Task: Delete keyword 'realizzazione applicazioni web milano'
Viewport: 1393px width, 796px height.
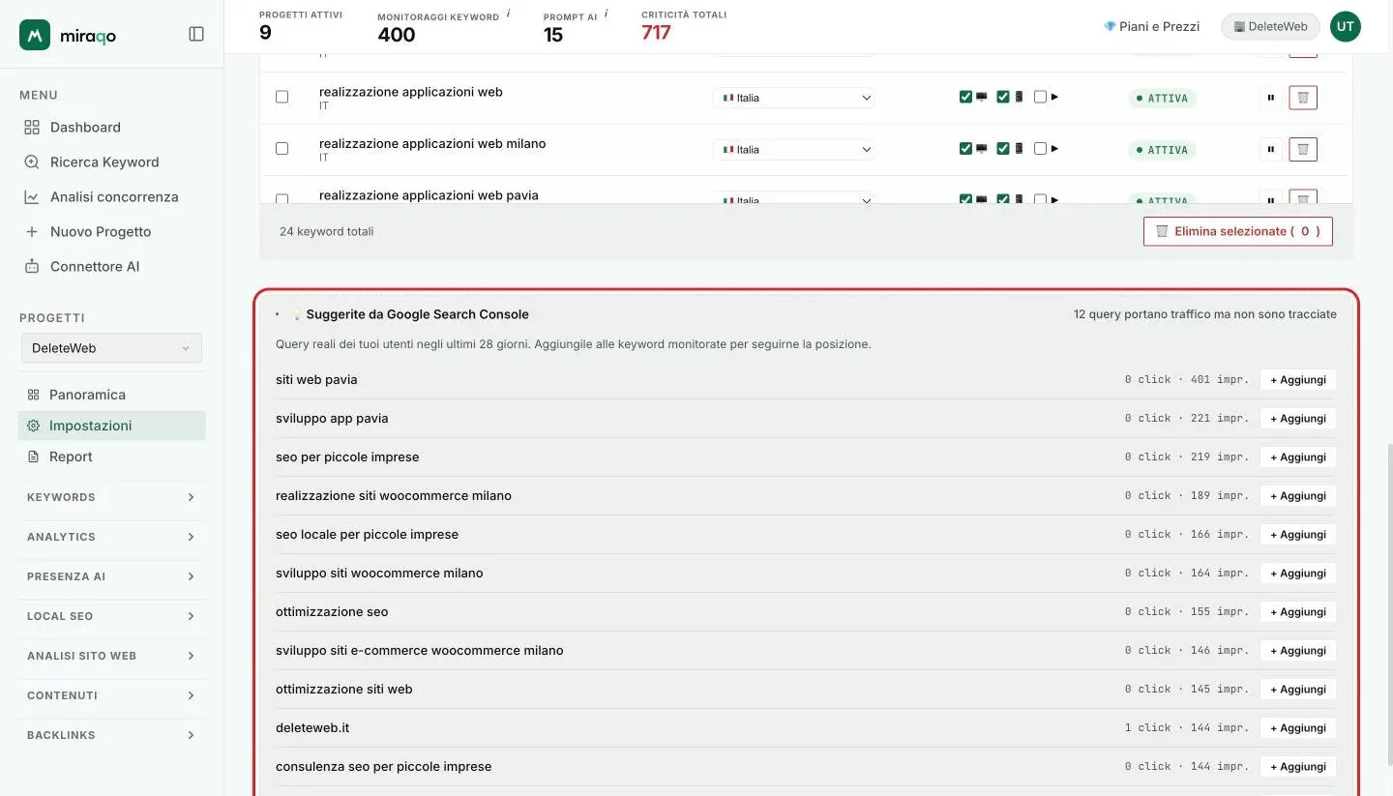Action: [1303, 150]
